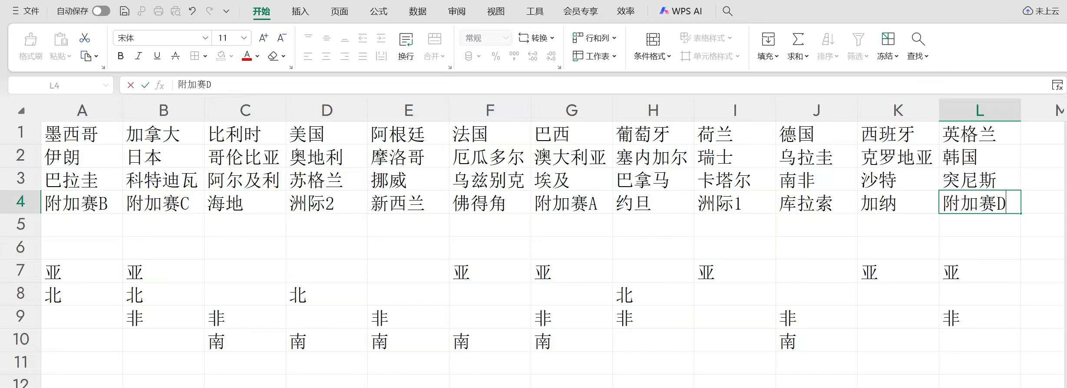Viewport: 1067px width, 388px height.
Task: Click the Sum (求和) sigma icon
Action: (x=798, y=39)
